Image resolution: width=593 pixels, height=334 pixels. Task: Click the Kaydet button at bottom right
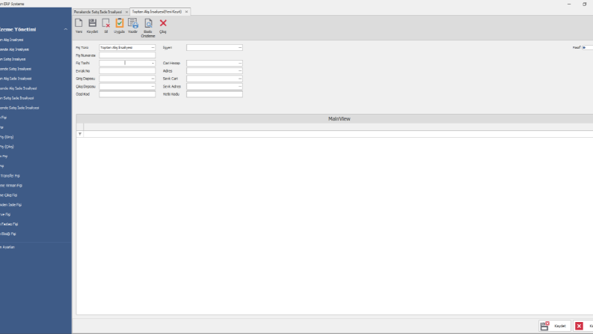point(555,326)
